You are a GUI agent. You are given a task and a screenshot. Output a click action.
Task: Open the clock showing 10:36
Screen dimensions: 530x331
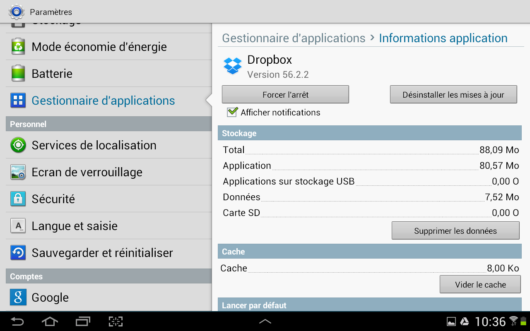click(x=490, y=321)
